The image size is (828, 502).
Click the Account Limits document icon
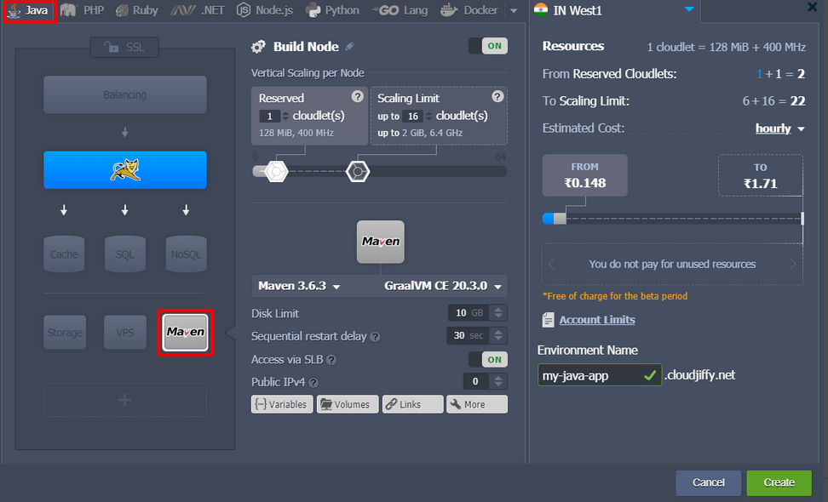pyautogui.click(x=548, y=320)
